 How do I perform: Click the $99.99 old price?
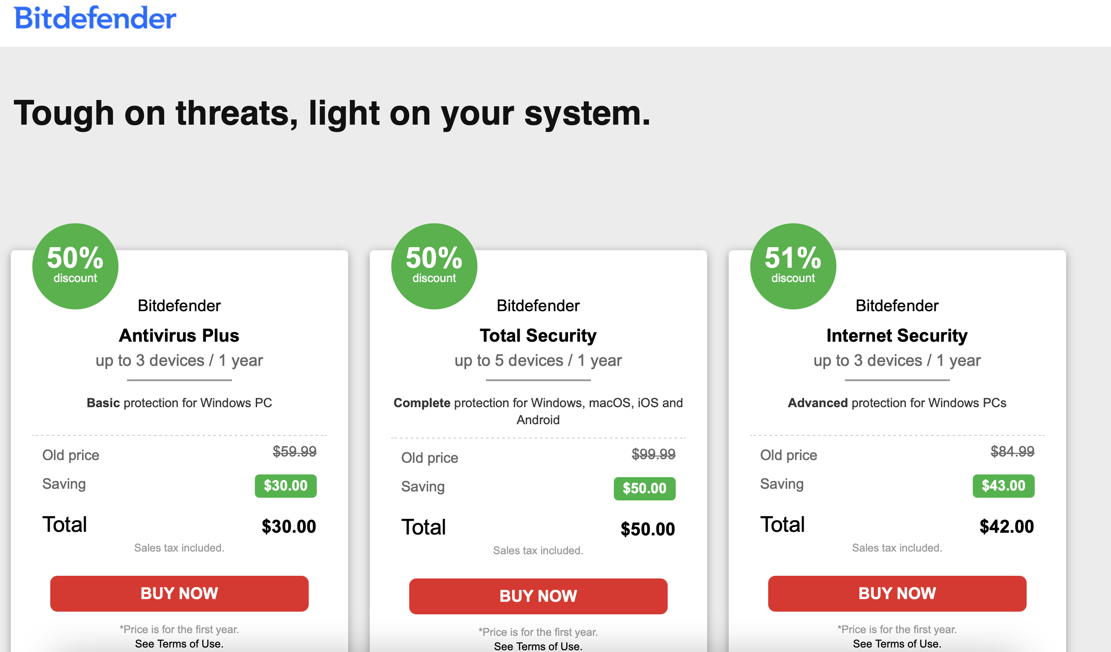(653, 454)
